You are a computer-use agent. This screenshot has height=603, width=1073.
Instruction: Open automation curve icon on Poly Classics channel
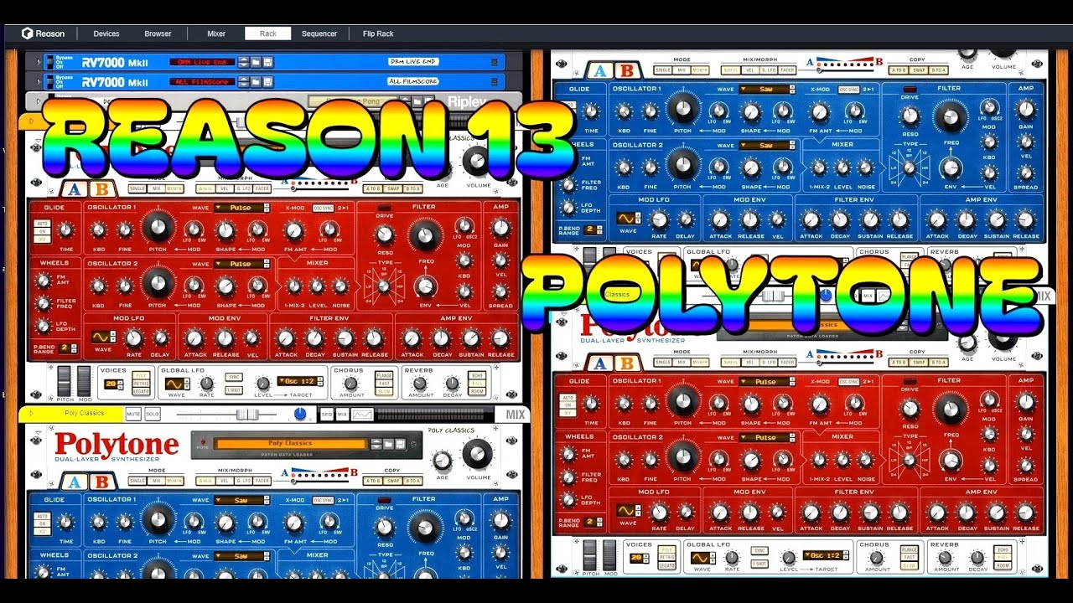point(362,414)
